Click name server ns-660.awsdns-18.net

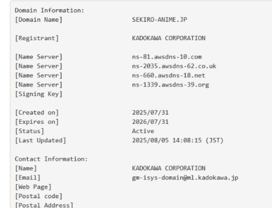(169, 75)
